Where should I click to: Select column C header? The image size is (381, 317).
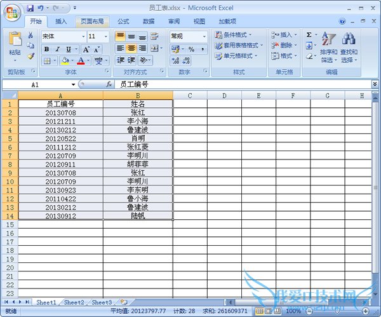[190, 95]
